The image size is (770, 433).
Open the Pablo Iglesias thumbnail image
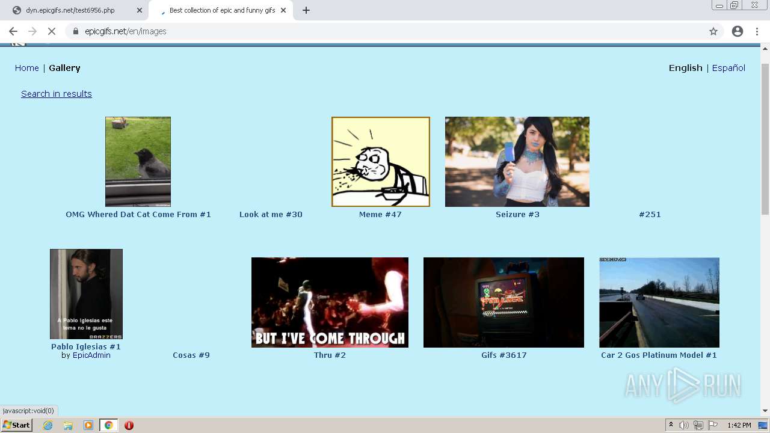(86, 294)
